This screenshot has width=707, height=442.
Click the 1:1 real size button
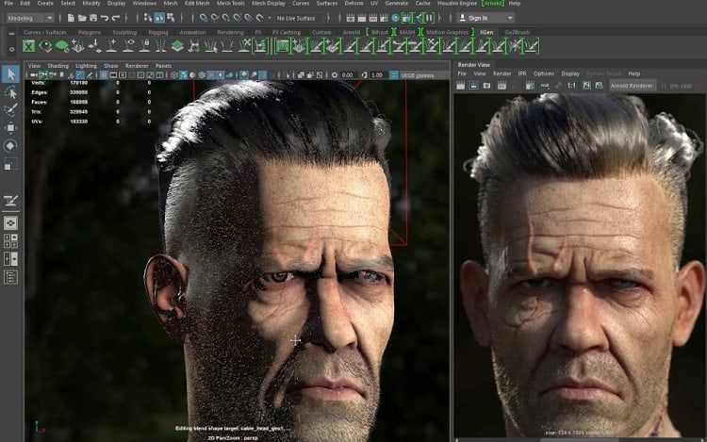571,85
